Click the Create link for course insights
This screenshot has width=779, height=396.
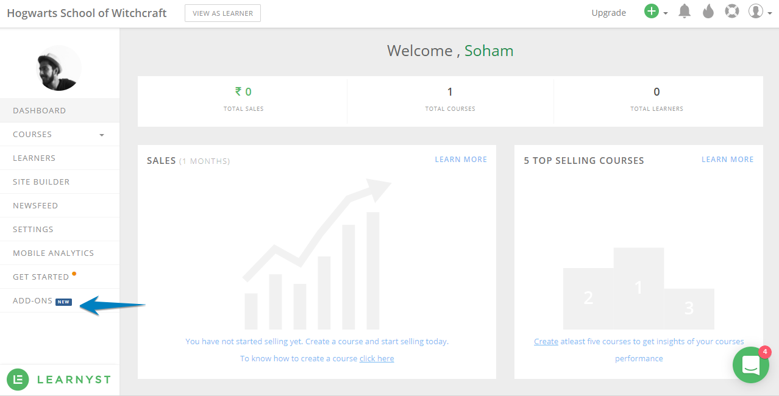pyautogui.click(x=546, y=341)
